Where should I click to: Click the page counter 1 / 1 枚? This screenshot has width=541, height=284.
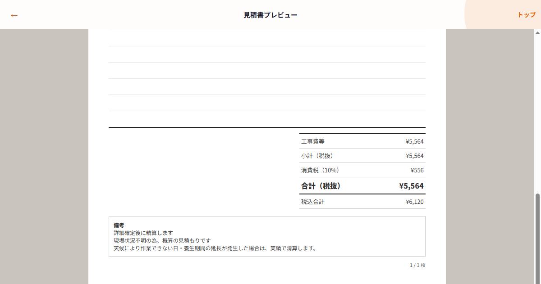pos(417,265)
